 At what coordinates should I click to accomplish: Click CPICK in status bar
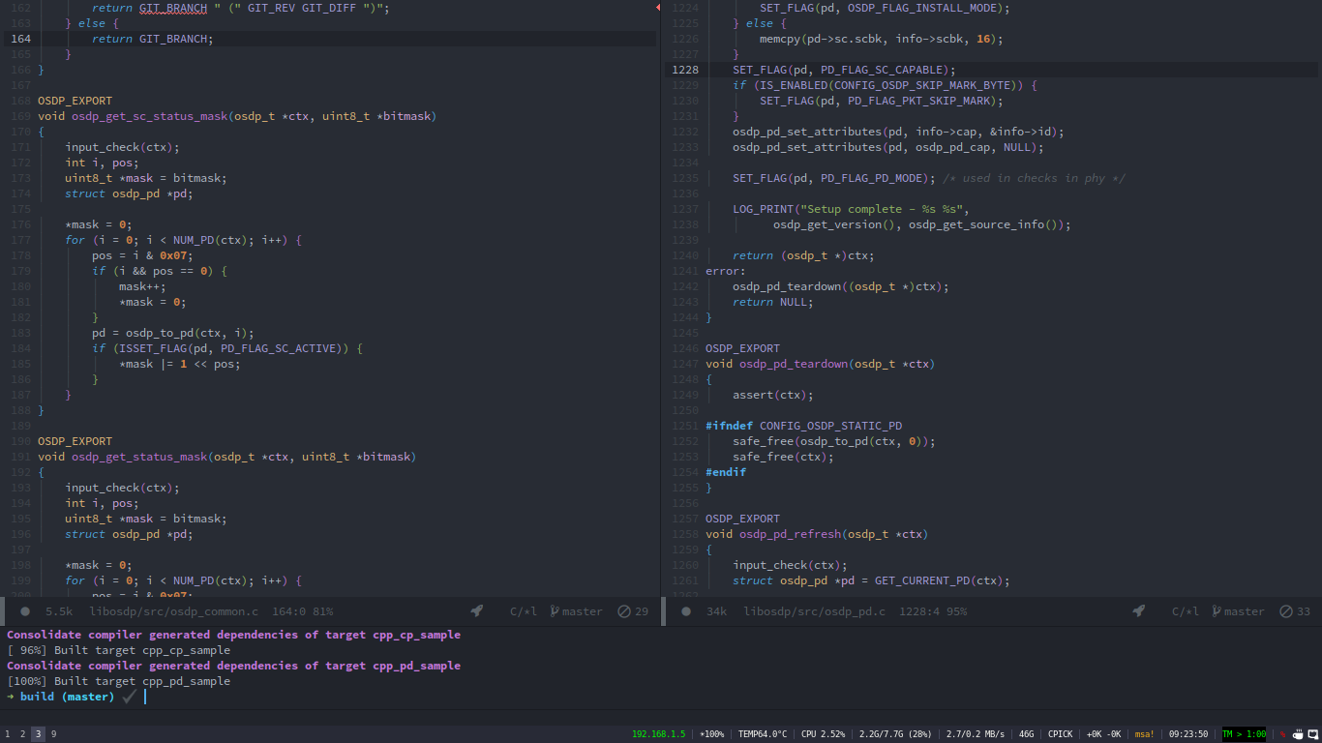tap(1060, 734)
